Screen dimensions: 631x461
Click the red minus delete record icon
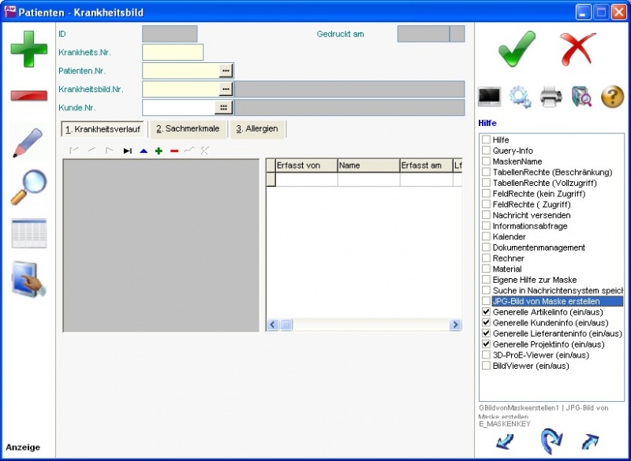click(x=28, y=95)
